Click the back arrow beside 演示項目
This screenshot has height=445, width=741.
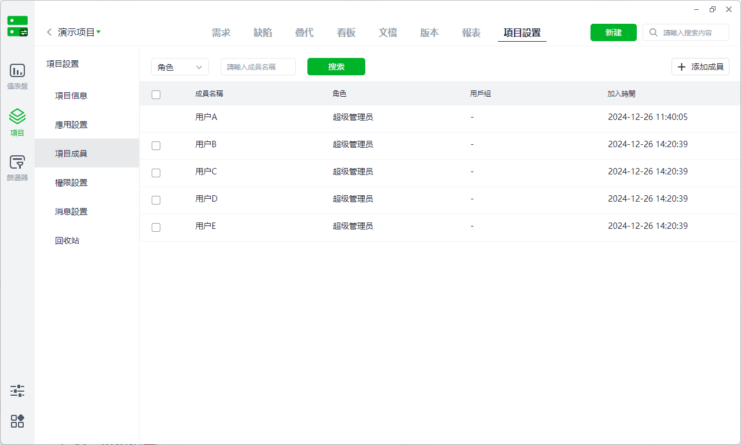pos(49,32)
